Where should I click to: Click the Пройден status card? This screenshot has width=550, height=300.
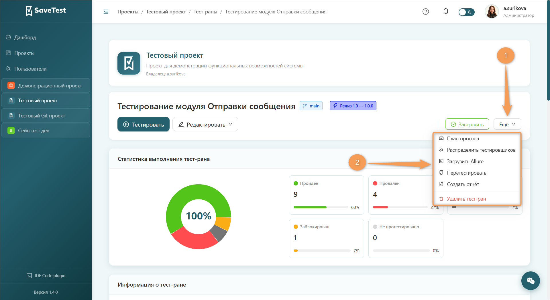tap(327, 195)
